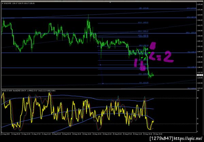Click the 1149.20 price axis label
204x142 pixels.
[200, 51]
